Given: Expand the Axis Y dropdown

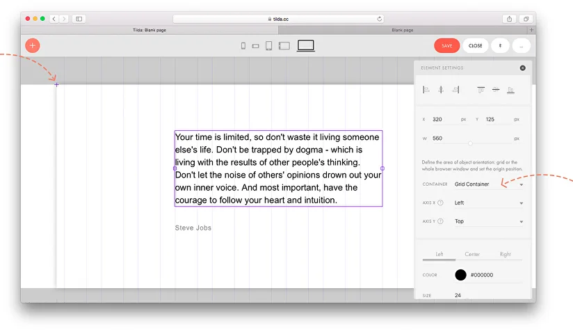Looking at the screenshot, I should click(488, 221).
